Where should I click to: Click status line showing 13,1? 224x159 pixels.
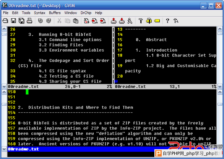(x=166, y=87)
